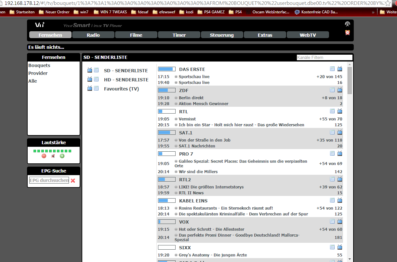This screenshot has height=262, width=397.
Task: Set volume using green level bar
Action: [x=52, y=151]
